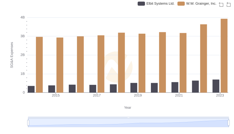Viewport: 234px width, 134px height.
Task: Grab the left data zoom slider handle
Action: [x=28, y=123]
